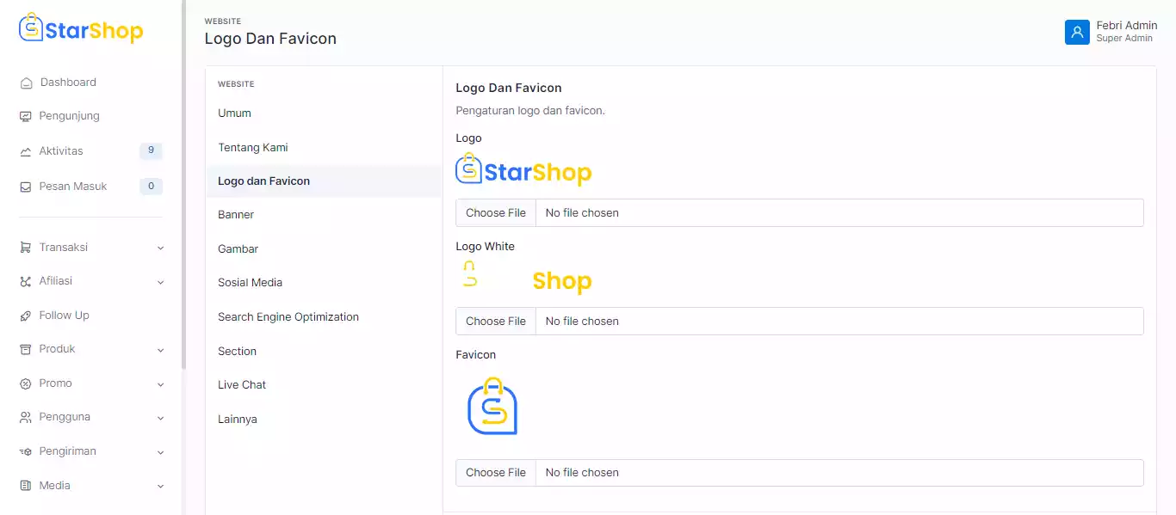This screenshot has width=1176, height=515.
Task: Expand the Afiliasi menu chevron
Action: click(160, 282)
